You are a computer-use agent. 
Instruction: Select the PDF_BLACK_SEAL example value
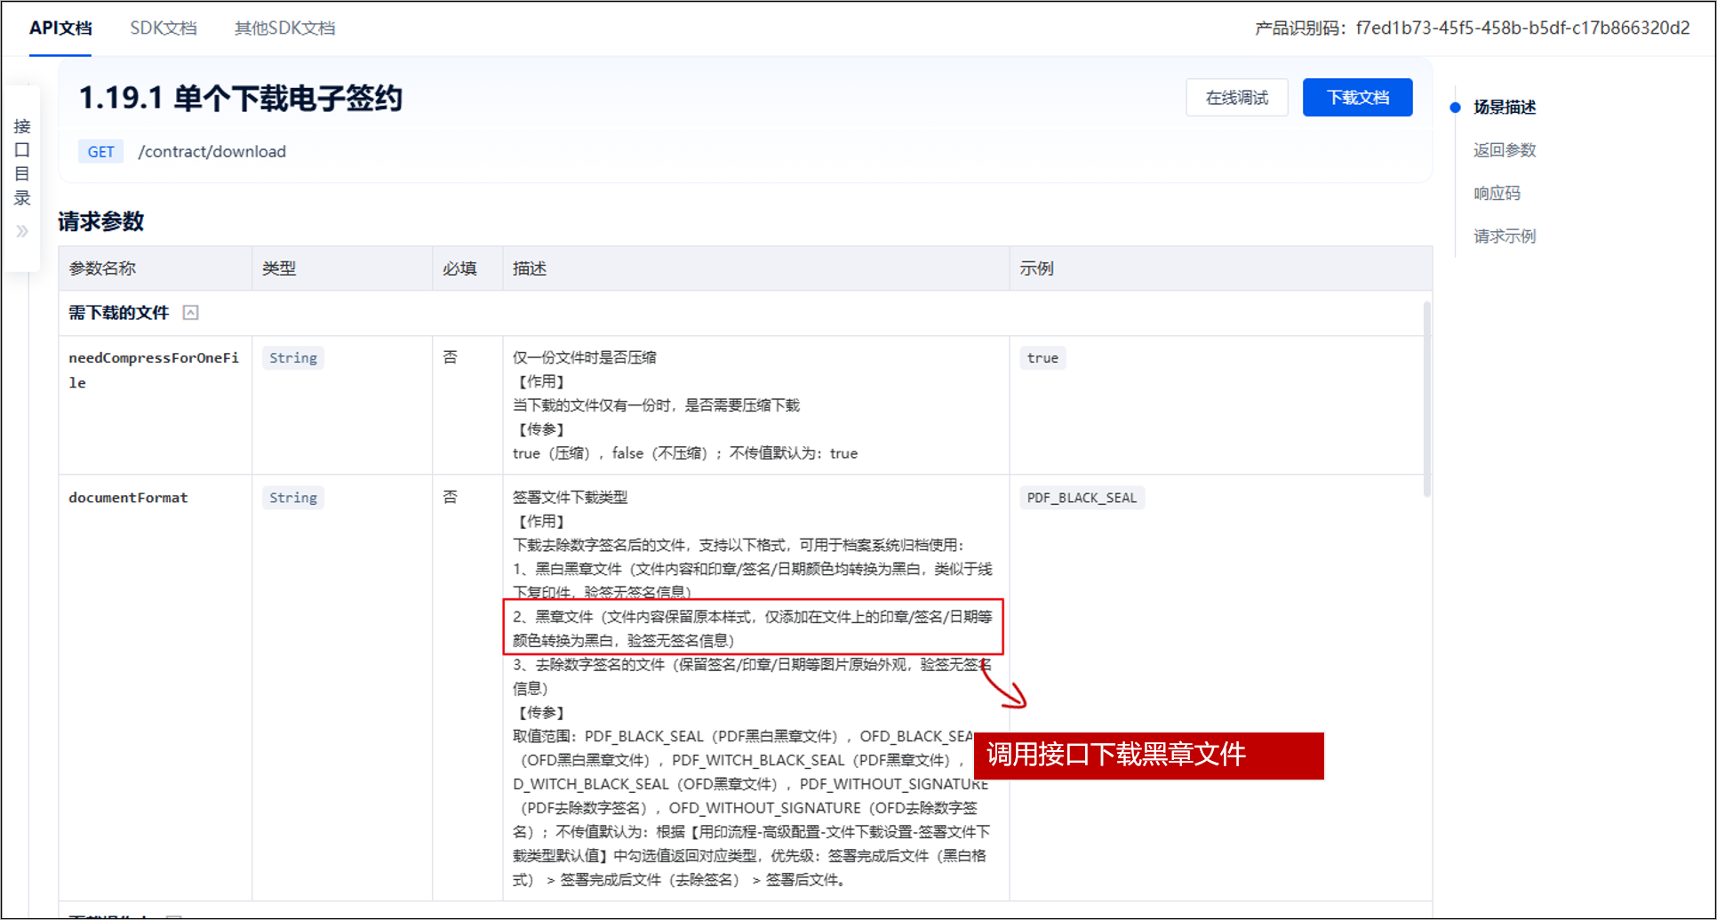tap(1081, 498)
